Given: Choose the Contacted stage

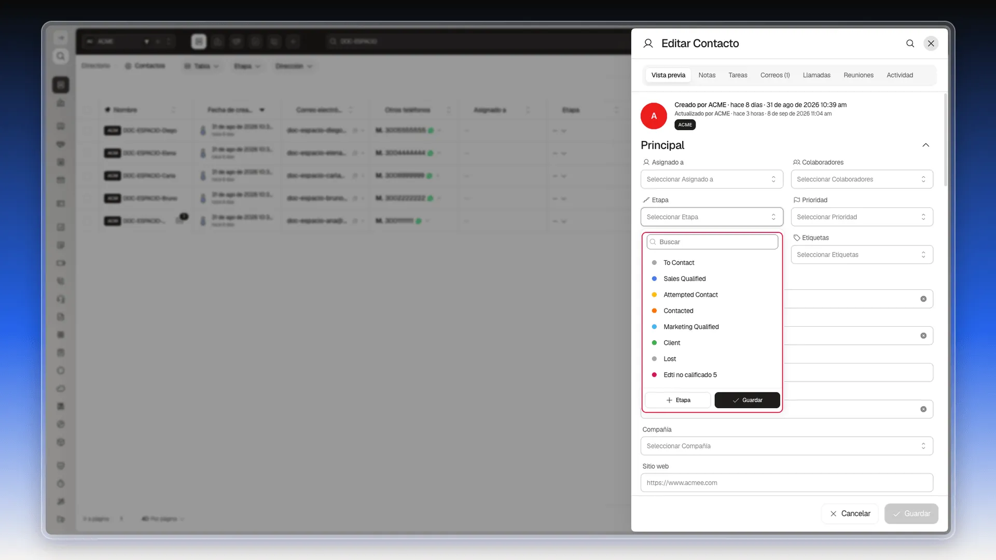Looking at the screenshot, I should pyautogui.click(x=712, y=311).
